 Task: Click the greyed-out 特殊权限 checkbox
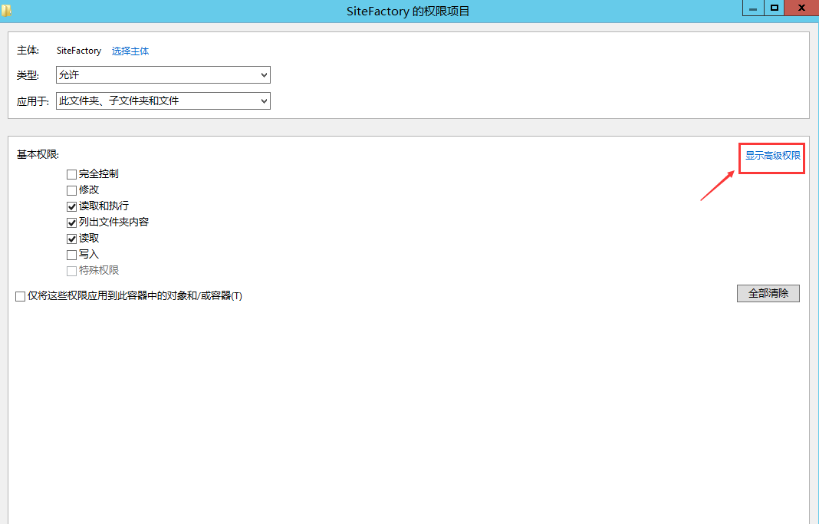click(x=72, y=271)
